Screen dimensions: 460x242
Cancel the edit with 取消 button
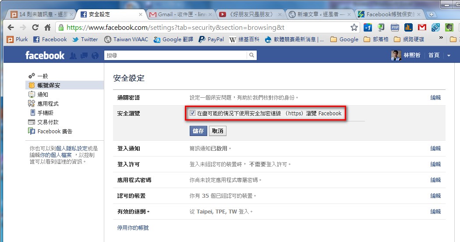pyautogui.click(x=218, y=131)
